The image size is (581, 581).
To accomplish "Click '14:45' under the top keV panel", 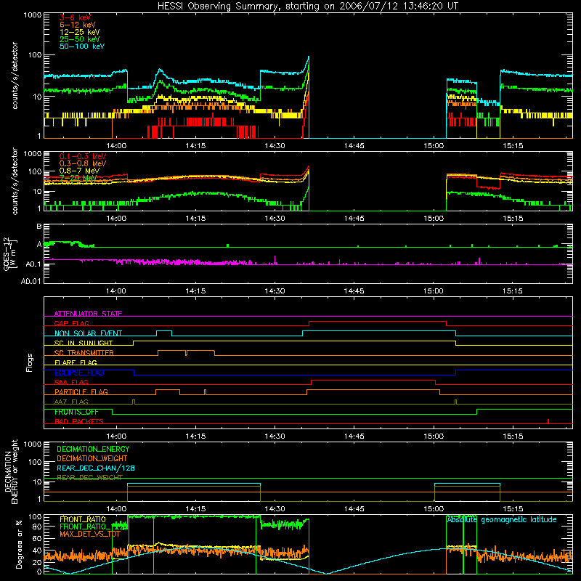I will (x=354, y=146).
